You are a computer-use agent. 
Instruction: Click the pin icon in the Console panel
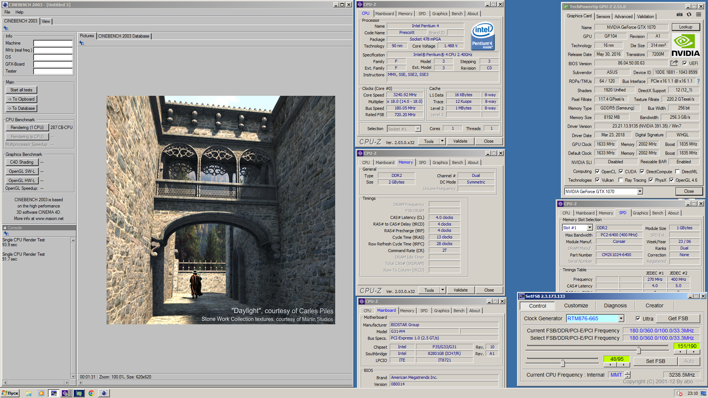pos(6,234)
